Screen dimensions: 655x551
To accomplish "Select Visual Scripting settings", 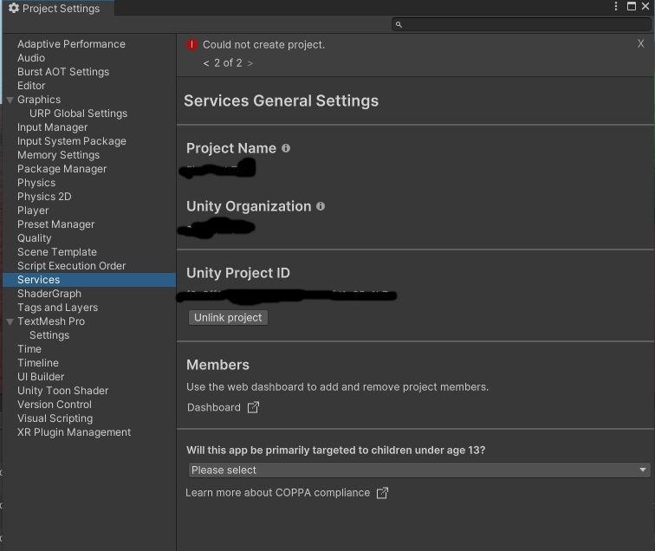I will 55,418.
